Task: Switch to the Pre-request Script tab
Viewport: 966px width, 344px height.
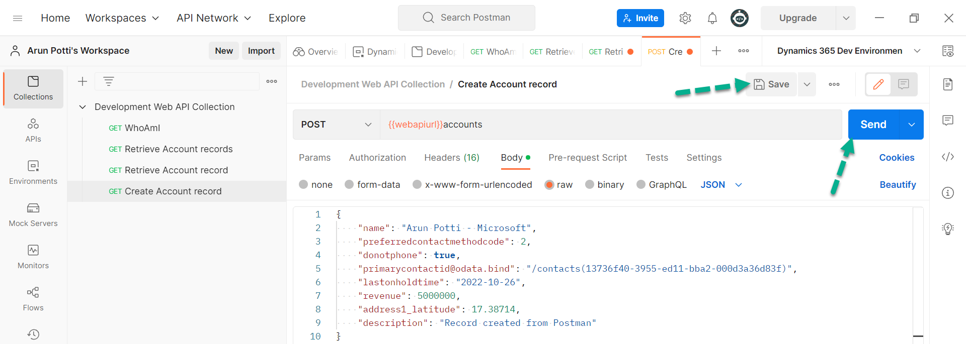Action: pos(588,158)
